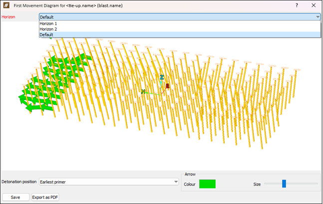Select Horizon 1 from the list

pyautogui.click(x=180, y=23)
